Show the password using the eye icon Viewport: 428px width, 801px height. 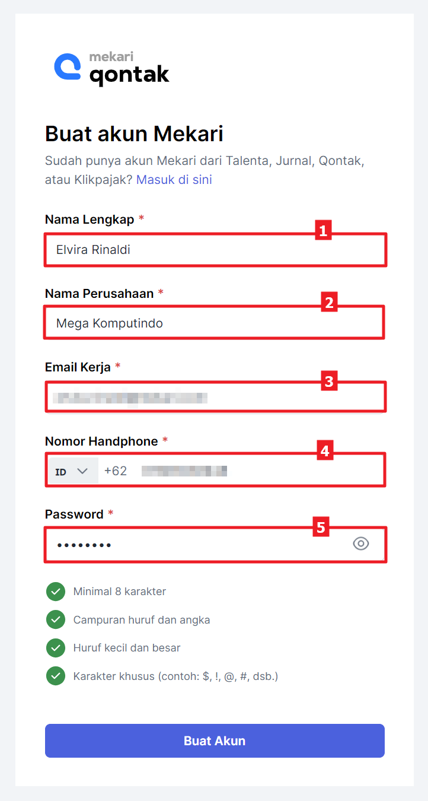click(361, 543)
